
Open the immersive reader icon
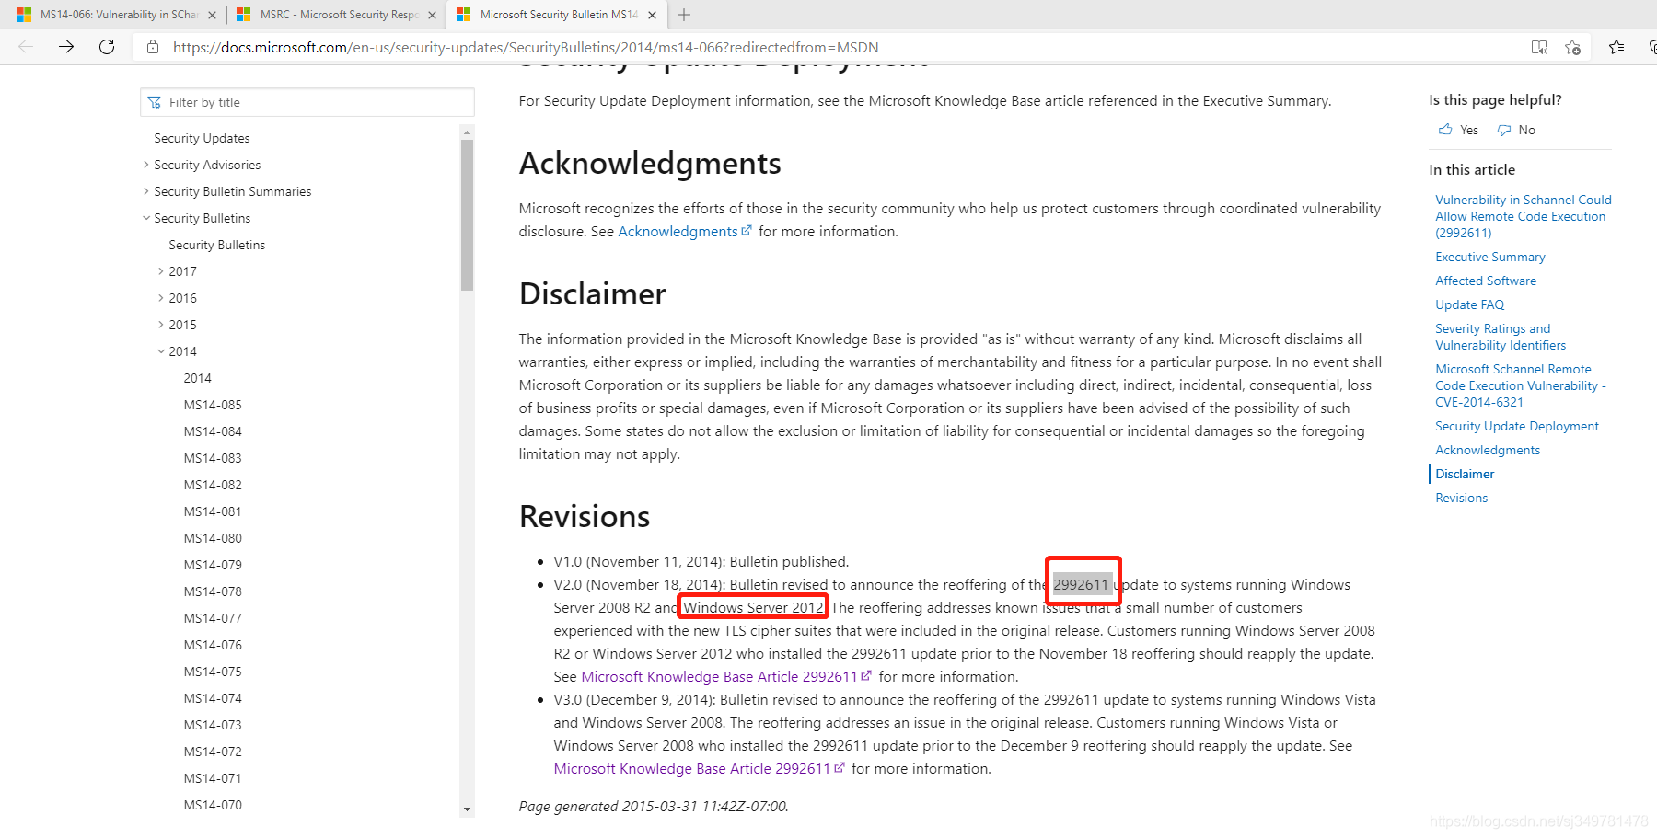coord(1539,47)
